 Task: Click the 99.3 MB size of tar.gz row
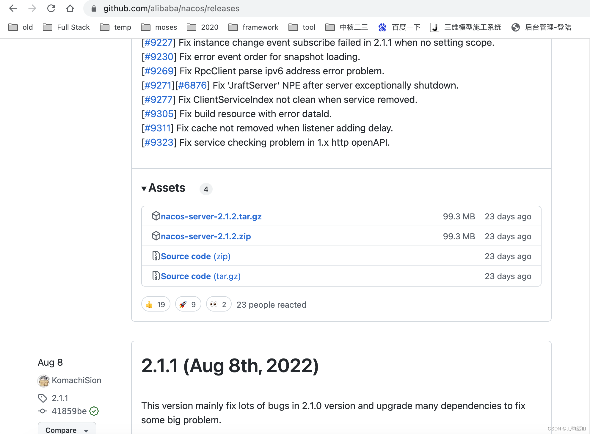click(459, 216)
